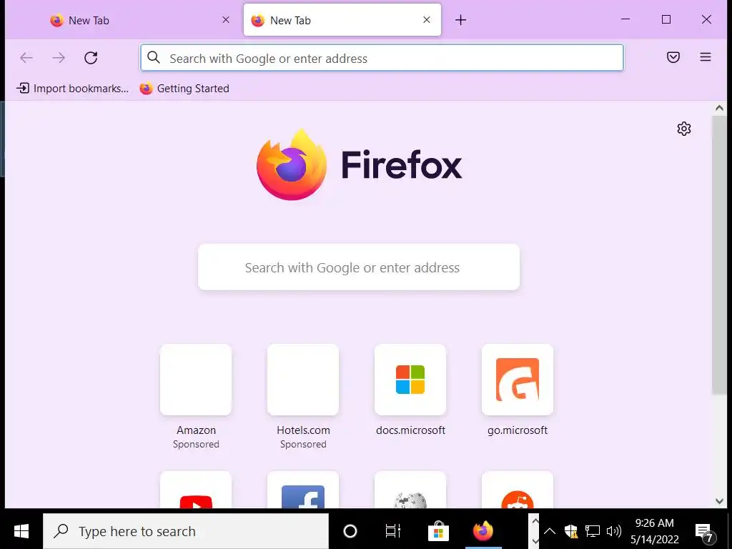Open Cortana circle icon in taskbar
732x549 pixels.
350,531
